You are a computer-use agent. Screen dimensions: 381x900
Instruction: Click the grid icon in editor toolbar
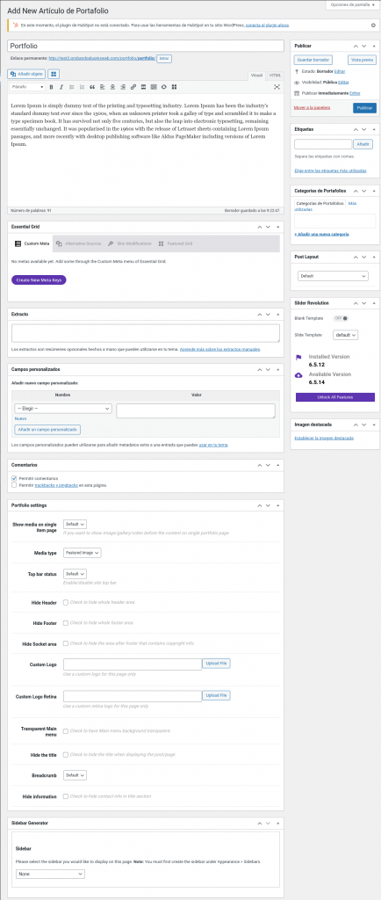click(x=174, y=87)
